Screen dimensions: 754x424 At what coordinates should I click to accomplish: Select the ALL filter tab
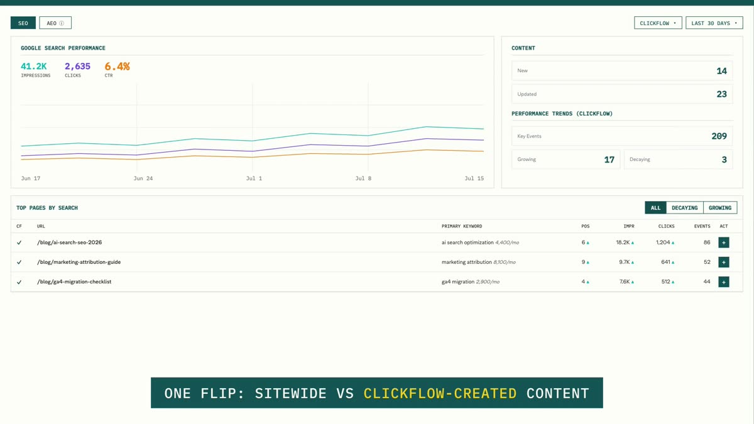click(x=655, y=208)
